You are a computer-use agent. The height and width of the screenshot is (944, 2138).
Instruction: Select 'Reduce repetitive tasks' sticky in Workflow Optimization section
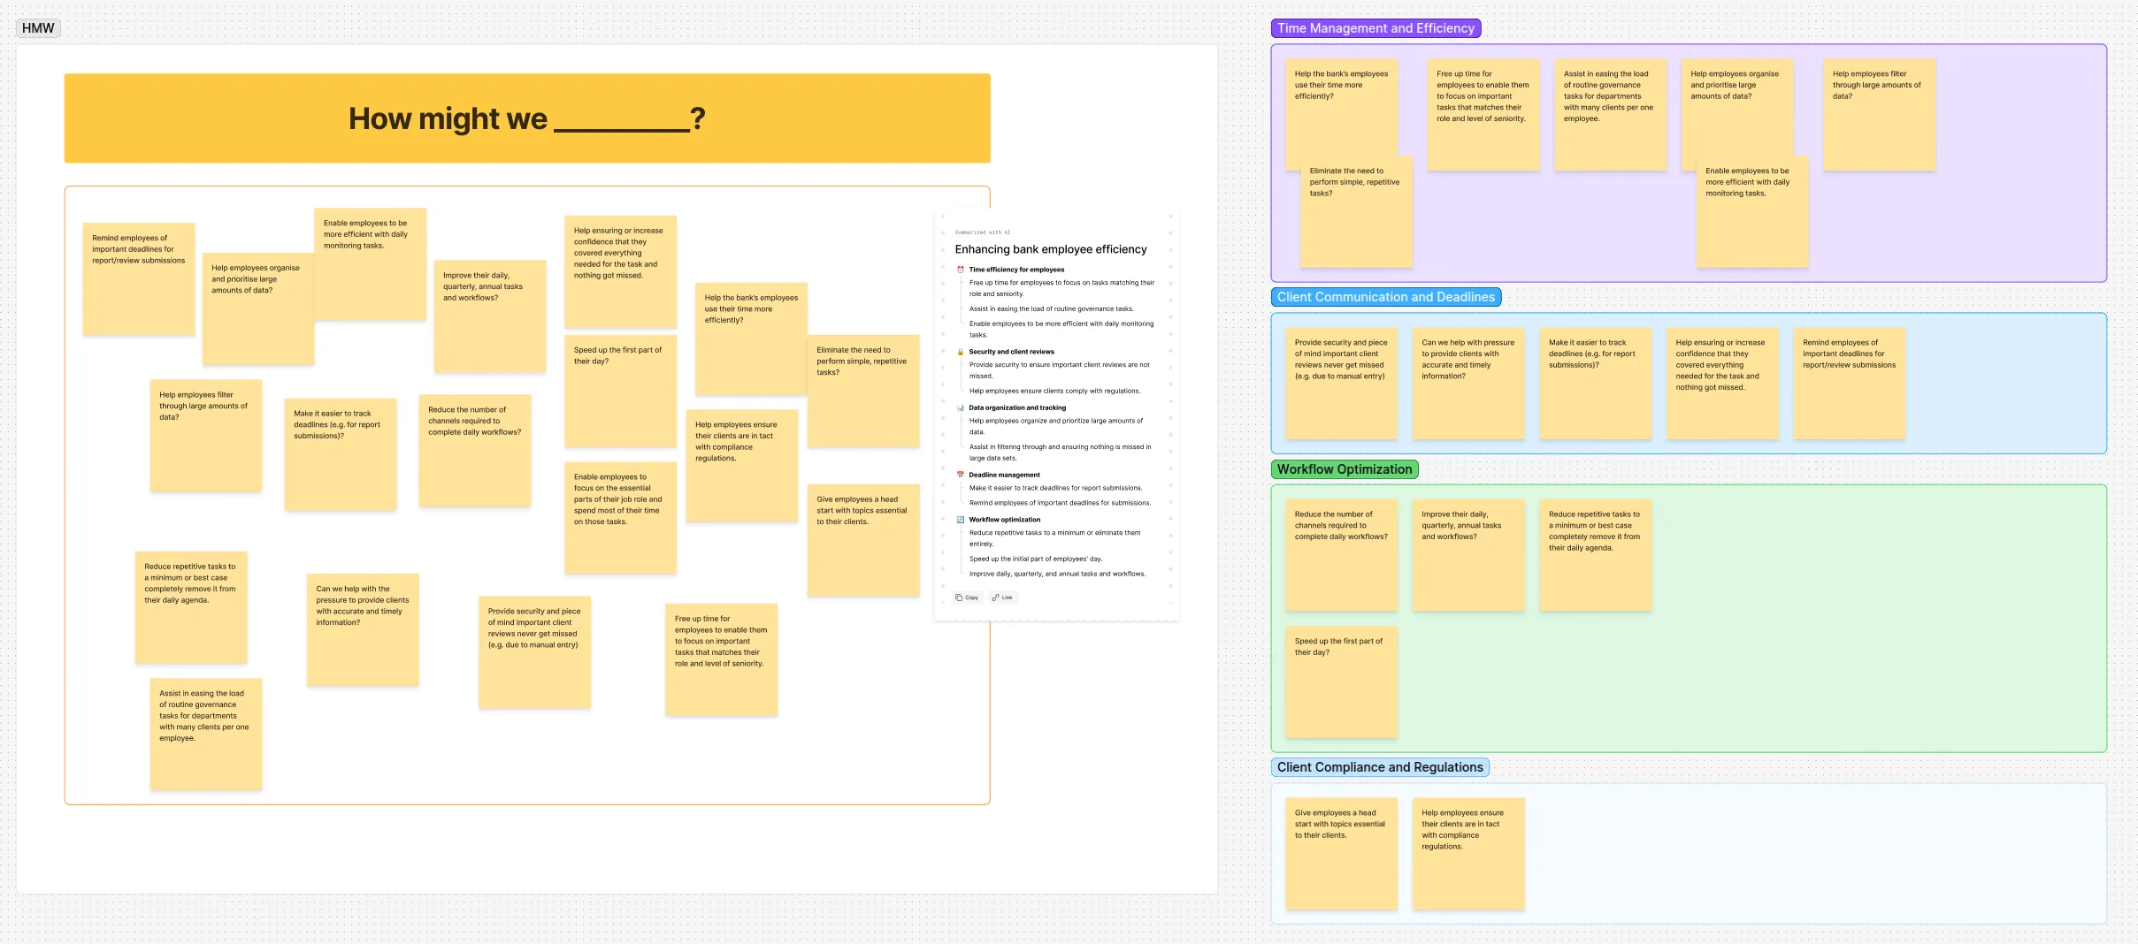click(1595, 555)
